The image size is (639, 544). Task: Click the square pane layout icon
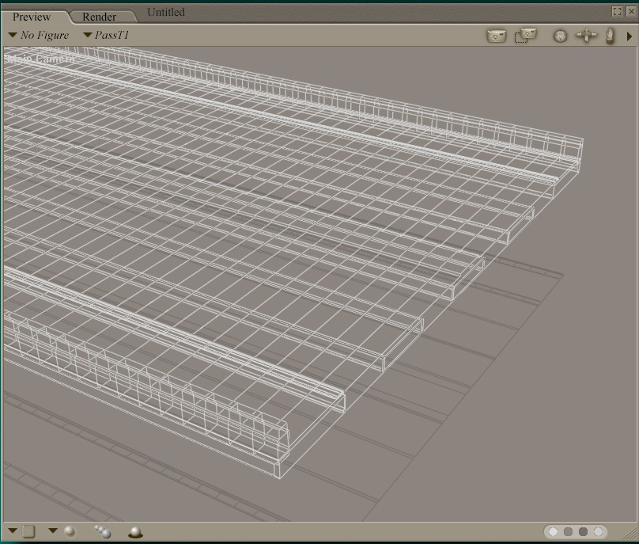pos(28,531)
